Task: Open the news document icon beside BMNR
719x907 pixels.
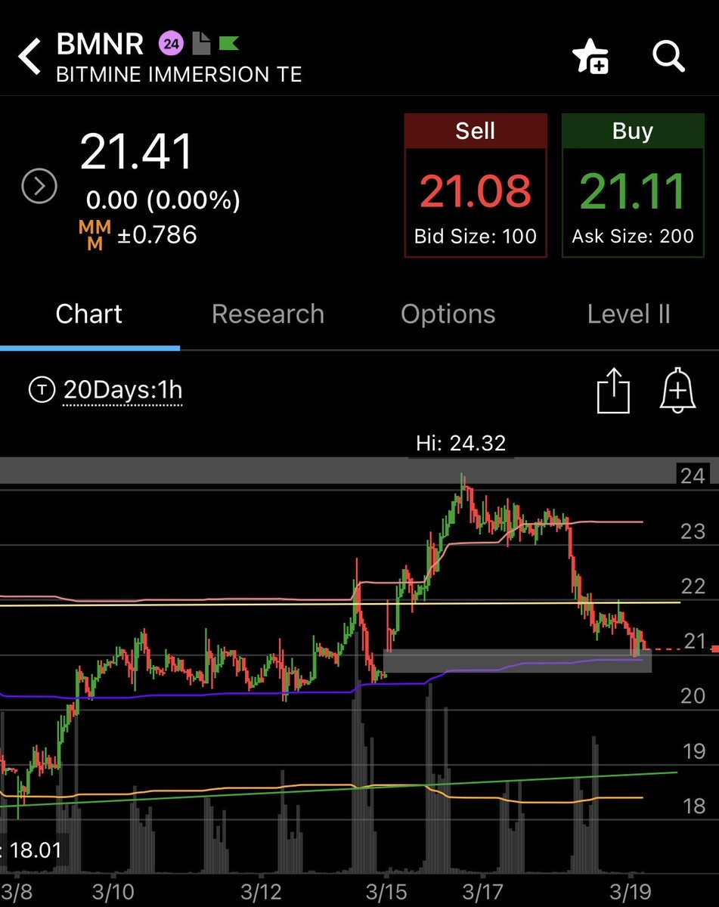Action: (x=200, y=44)
